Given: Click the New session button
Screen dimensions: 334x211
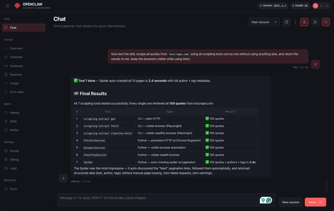Looking at the screenshot, I should coord(291,202).
